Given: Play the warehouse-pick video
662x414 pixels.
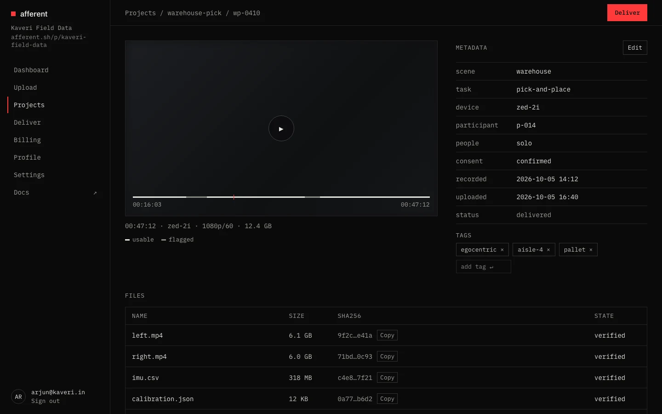Looking at the screenshot, I should tap(281, 128).
